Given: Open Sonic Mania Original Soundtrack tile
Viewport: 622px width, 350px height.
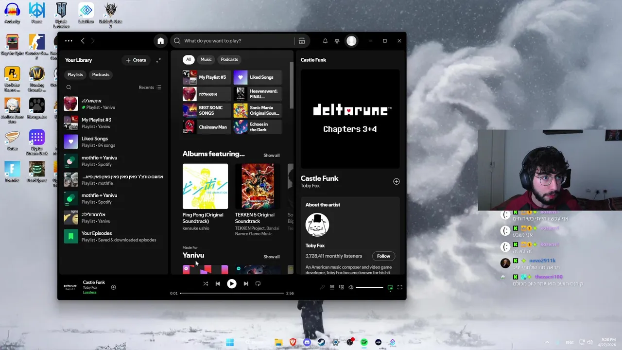Looking at the screenshot, I should 258,110.
